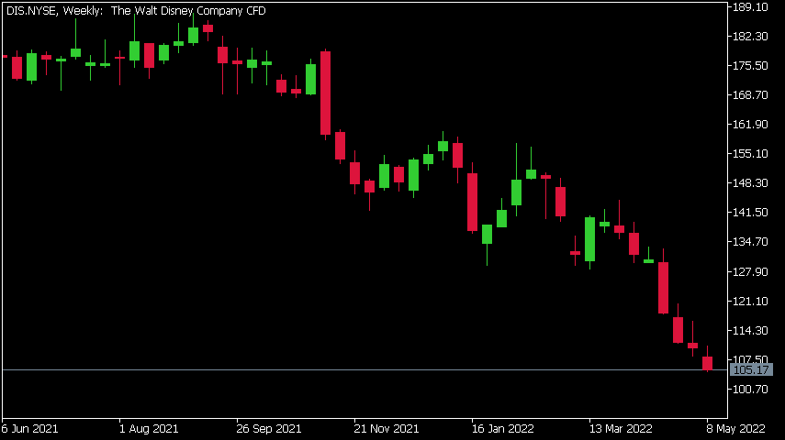Click the horizontal current-price line
The width and height of the screenshot is (785, 440).
(x=364, y=370)
